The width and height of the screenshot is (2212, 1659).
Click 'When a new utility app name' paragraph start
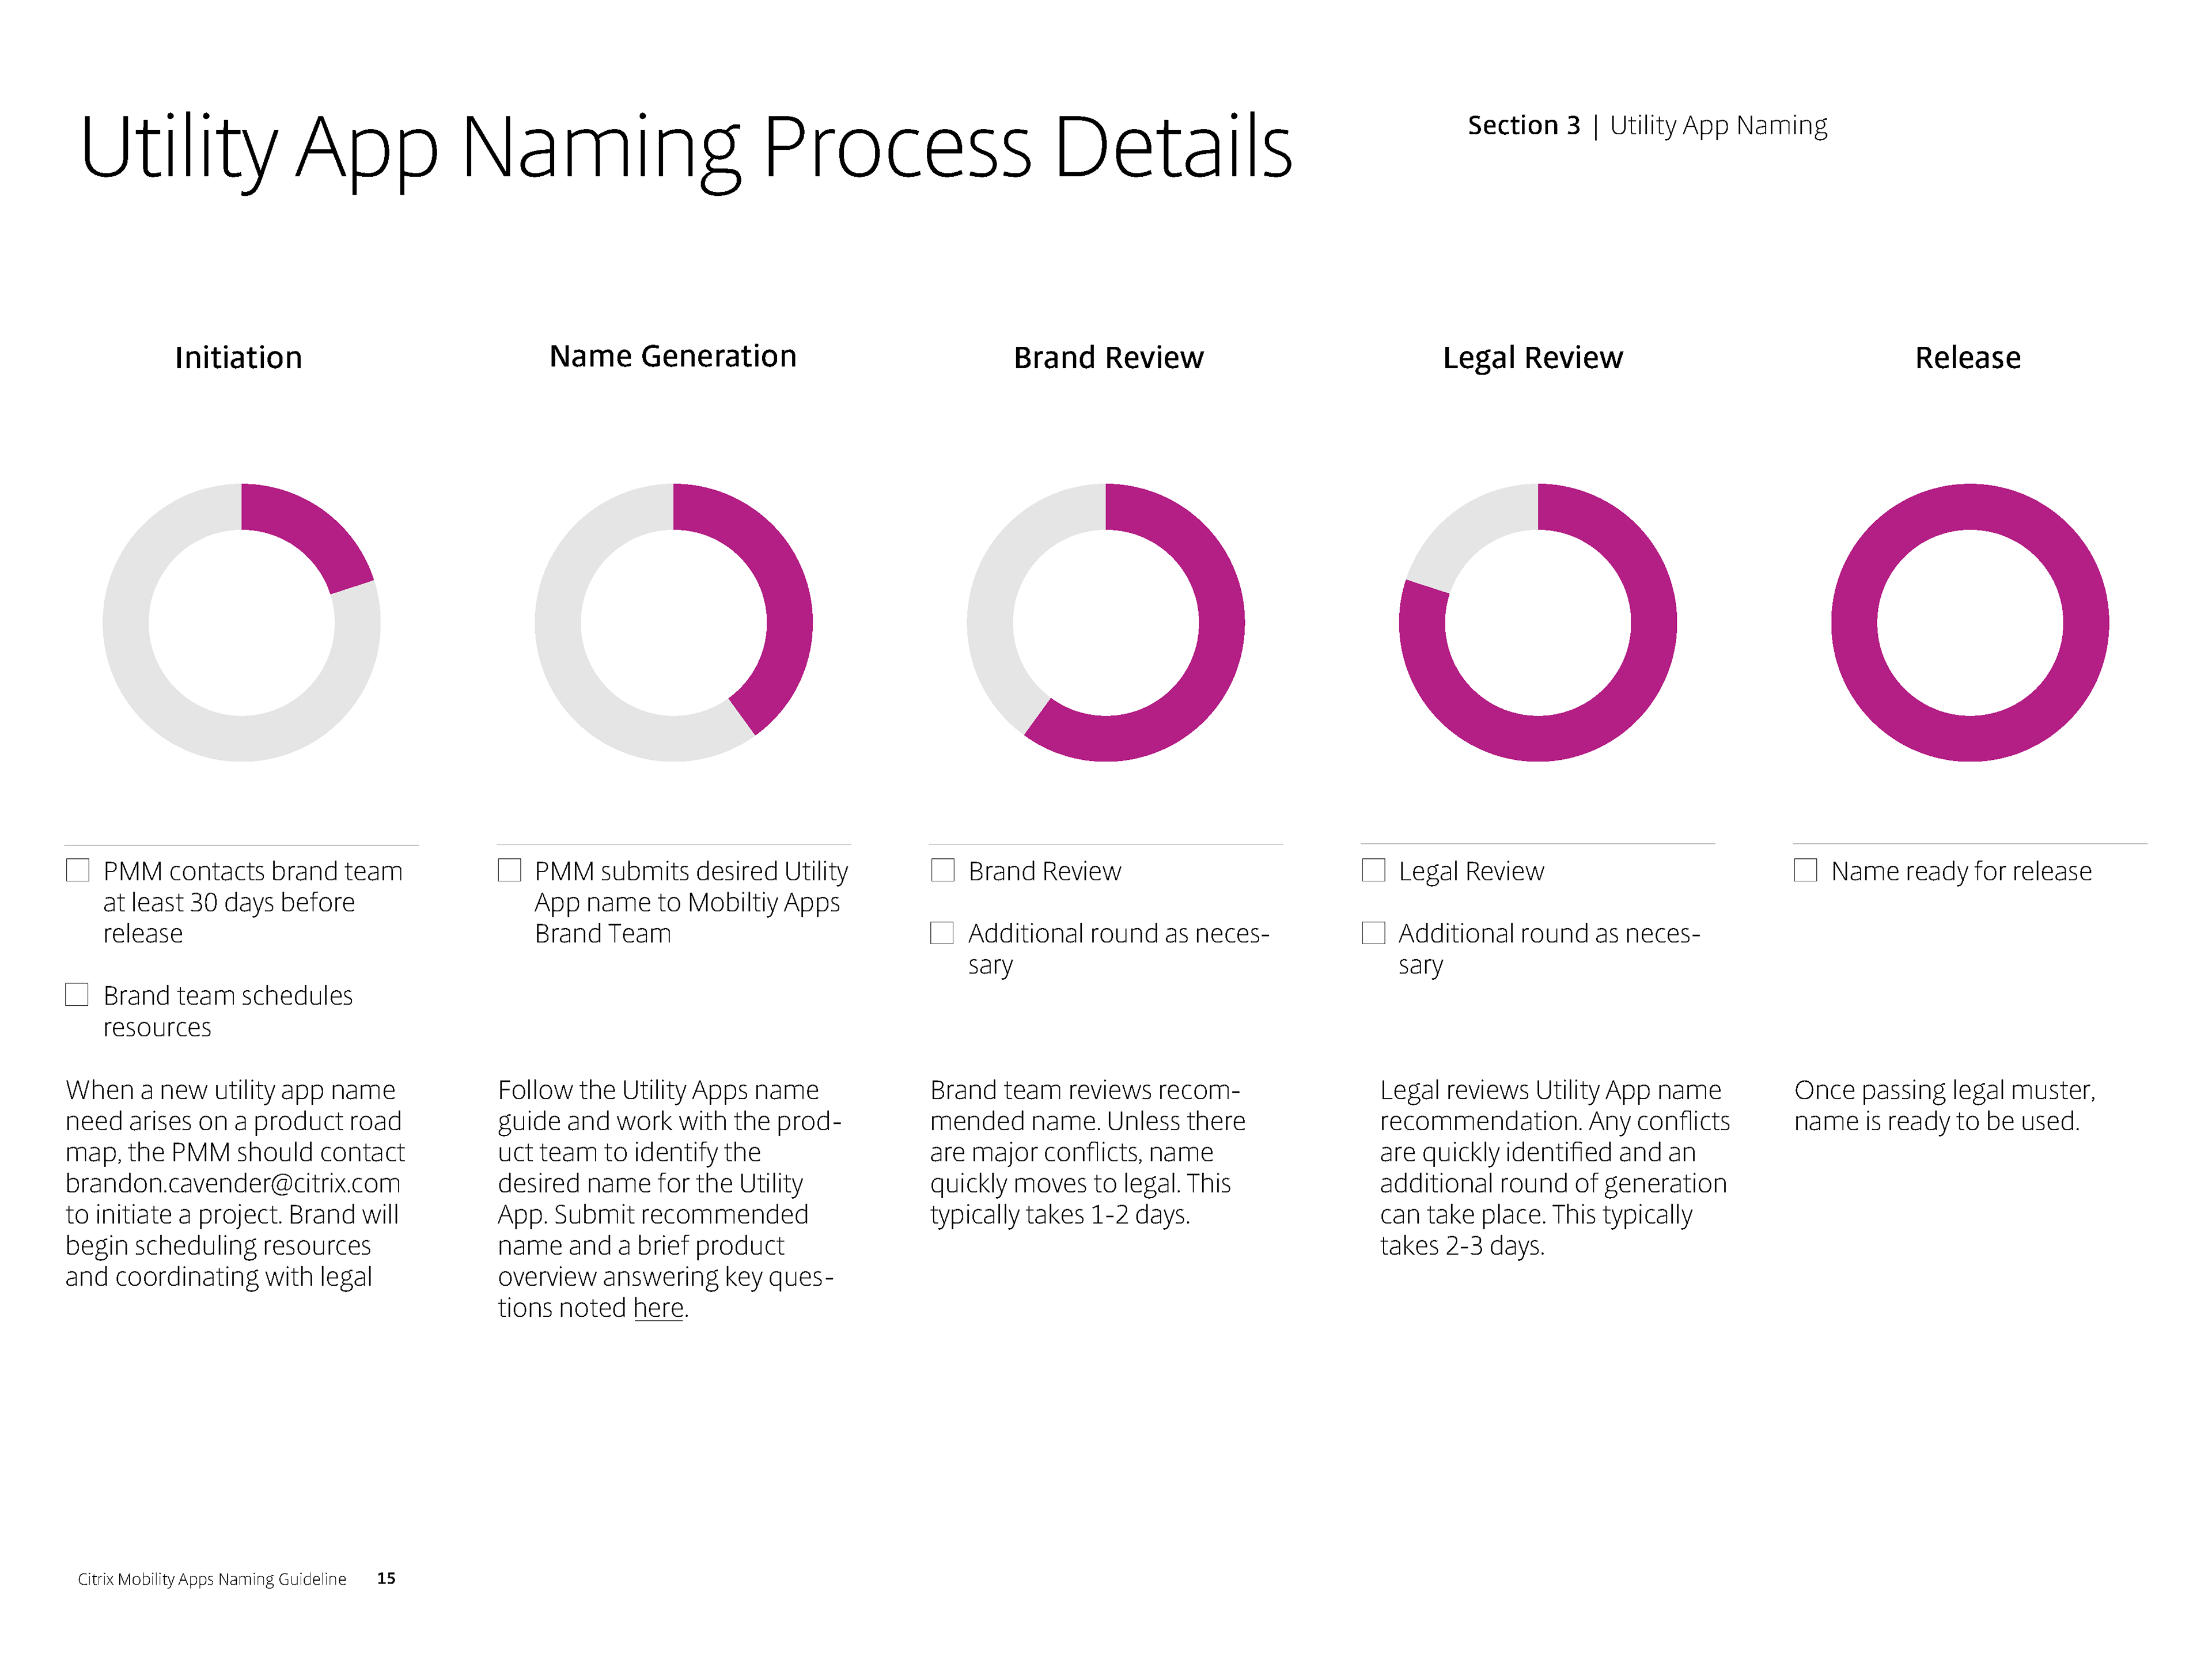230,1090
